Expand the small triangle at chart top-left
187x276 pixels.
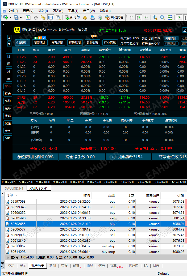coord(3,24)
